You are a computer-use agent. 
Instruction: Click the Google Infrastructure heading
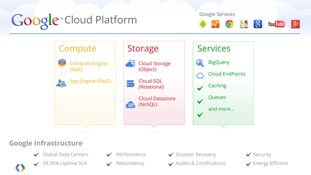[46, 143]
